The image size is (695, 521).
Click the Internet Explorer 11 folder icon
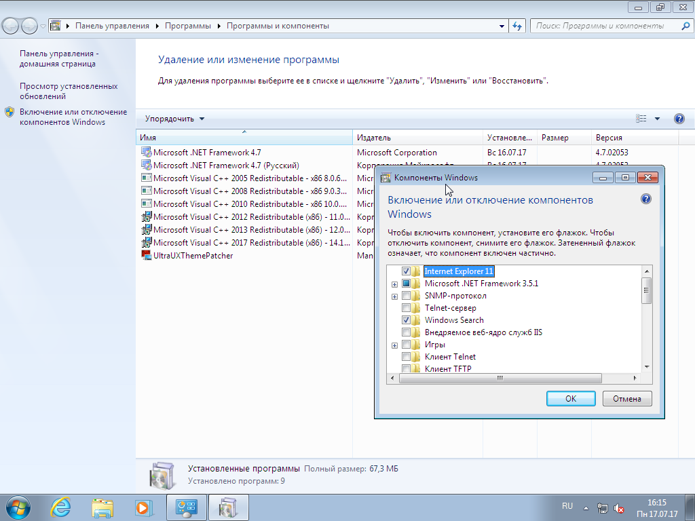point(416,271)
